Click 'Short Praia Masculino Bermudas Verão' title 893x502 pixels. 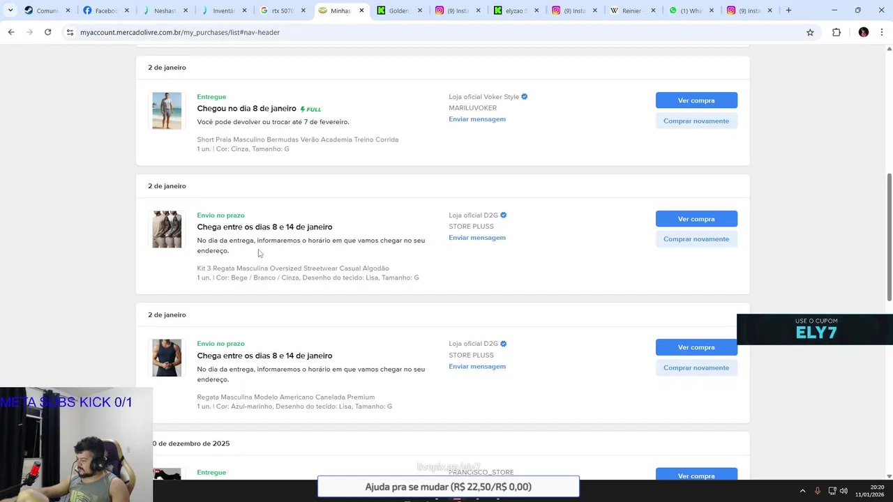[297, 139]
